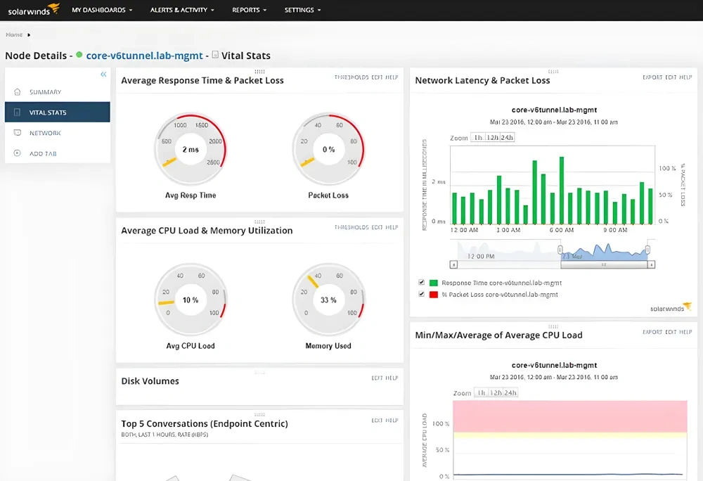Click the Memory Used gauge

click(x=328, y=300)
